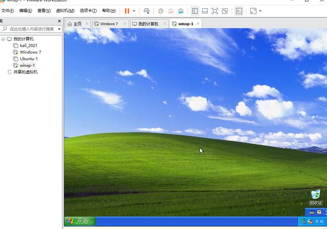Viewport: 327px width, 229px height.
Task: Close the 主页 tab
Action: tap(87, 24)
